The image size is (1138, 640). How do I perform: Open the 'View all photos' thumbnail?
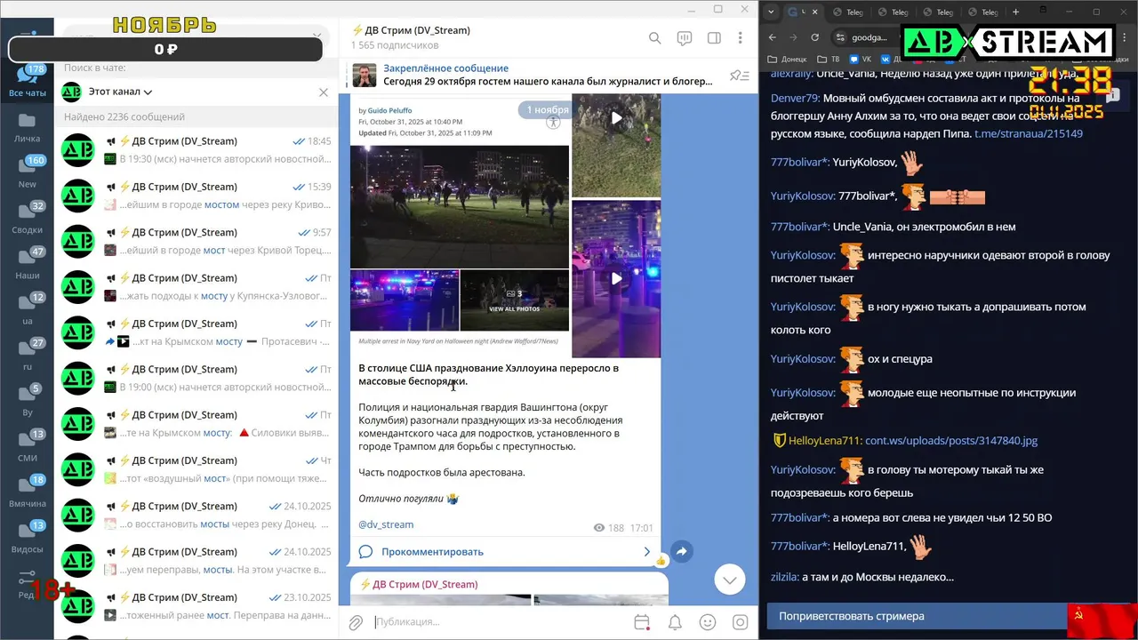515,300
